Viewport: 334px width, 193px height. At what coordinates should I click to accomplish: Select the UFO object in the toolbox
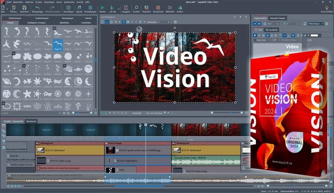[x=78, y=69]
